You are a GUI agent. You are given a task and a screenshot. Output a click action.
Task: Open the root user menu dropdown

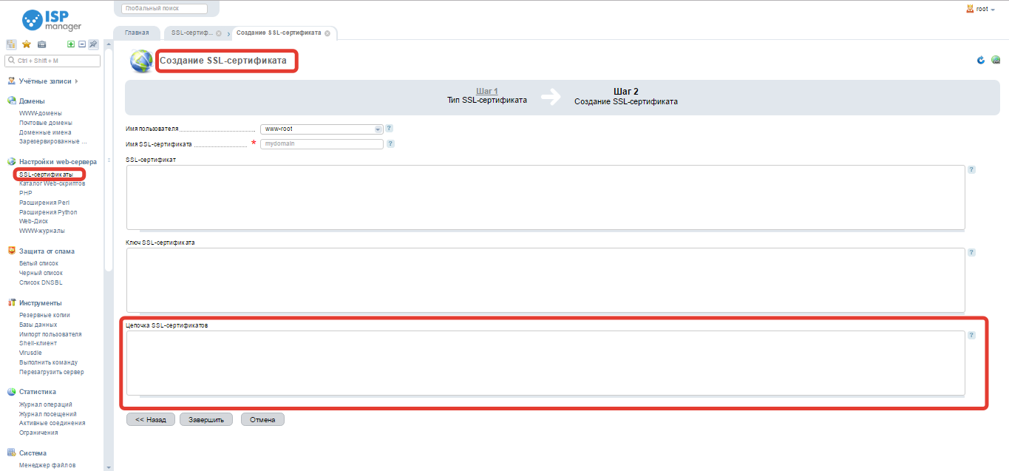pos(981,9)
